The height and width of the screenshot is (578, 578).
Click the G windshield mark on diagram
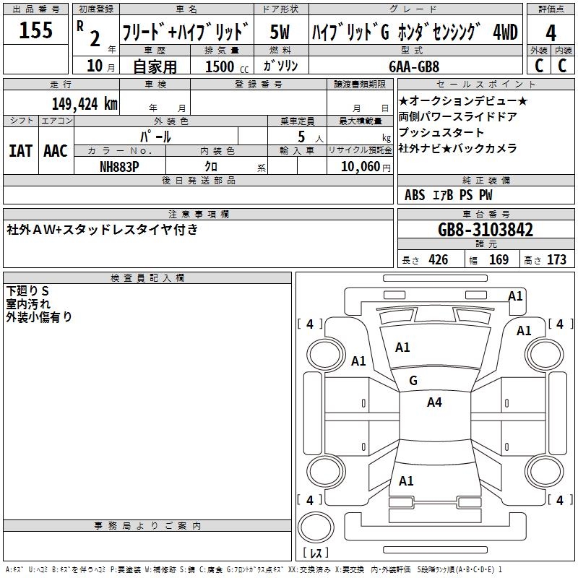coord(413,381)
